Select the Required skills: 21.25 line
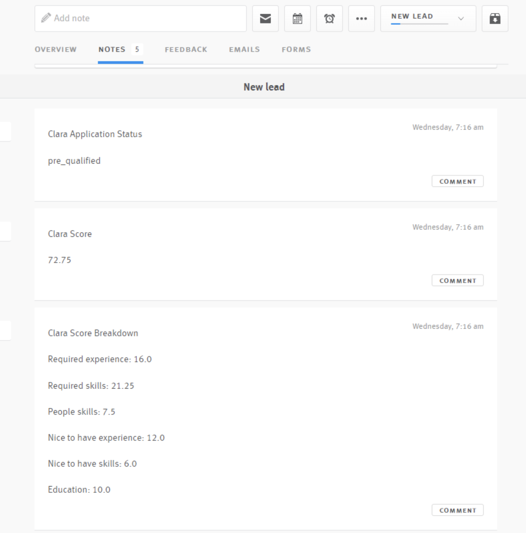The height and width of the screenshot is (533, 526). click(91, 386)
